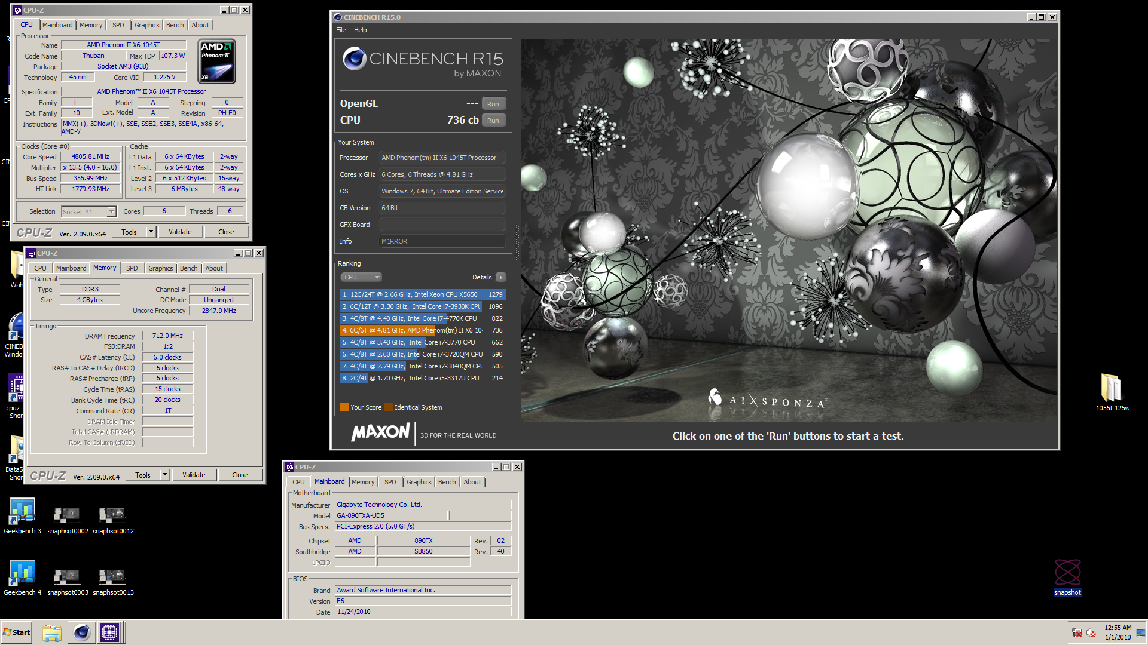Click BIOS date 11/24/2010 field
The image size is (1148, 645).
[x=423, y=612]
